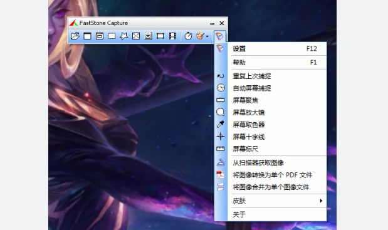
Task: Select Capture Window/Object tool
Action: (100, 36)
